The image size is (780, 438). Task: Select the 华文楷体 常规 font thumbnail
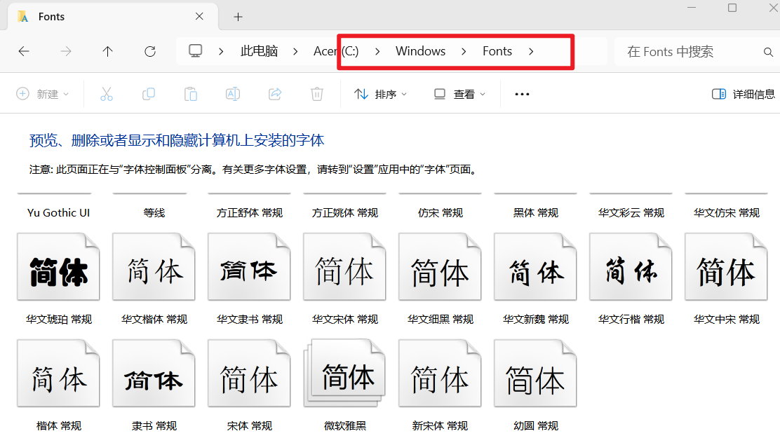point(154,267)
